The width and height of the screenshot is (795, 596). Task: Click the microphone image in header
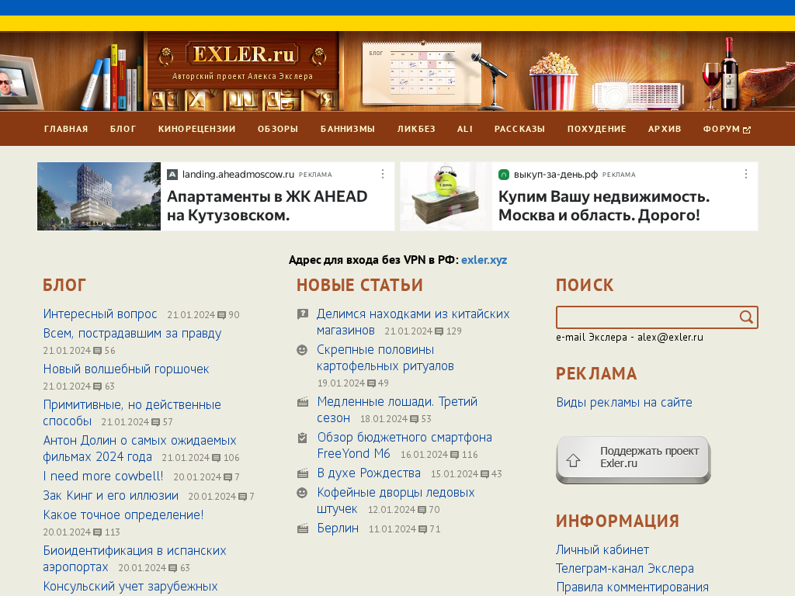tap(491, 81)
